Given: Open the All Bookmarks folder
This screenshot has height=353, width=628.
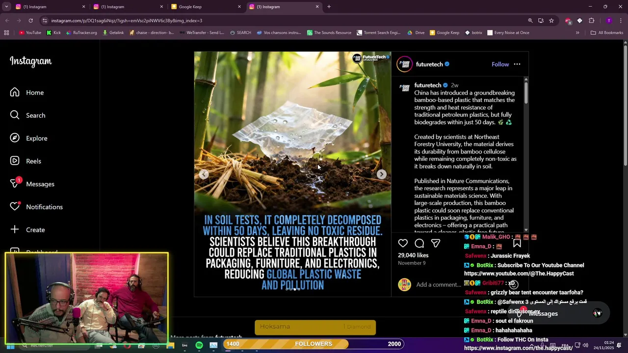Looking at the screenshot, I should click(x=607, y=33).
